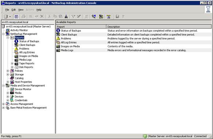Click the Tape Reports icon in the tree
The image size is (213, 139).
pyautogui.click(x=16, y=63)
